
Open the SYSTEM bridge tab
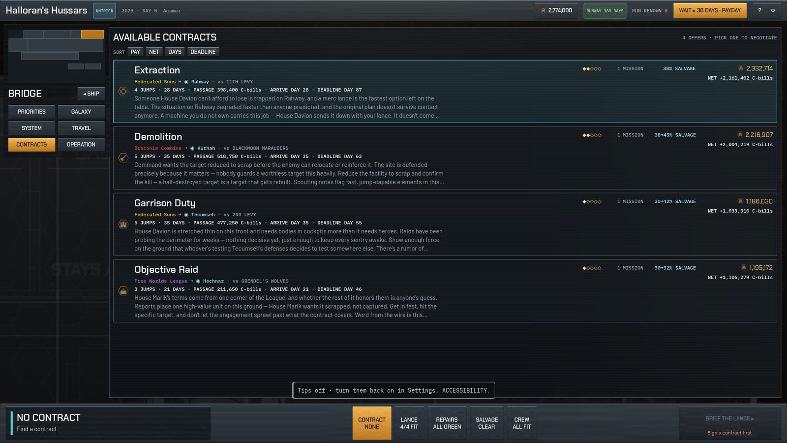tap(31, 128)
